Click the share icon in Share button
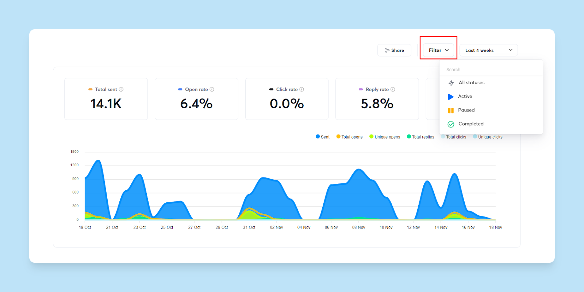Screen dimensions: 584x292 point(387,50)
